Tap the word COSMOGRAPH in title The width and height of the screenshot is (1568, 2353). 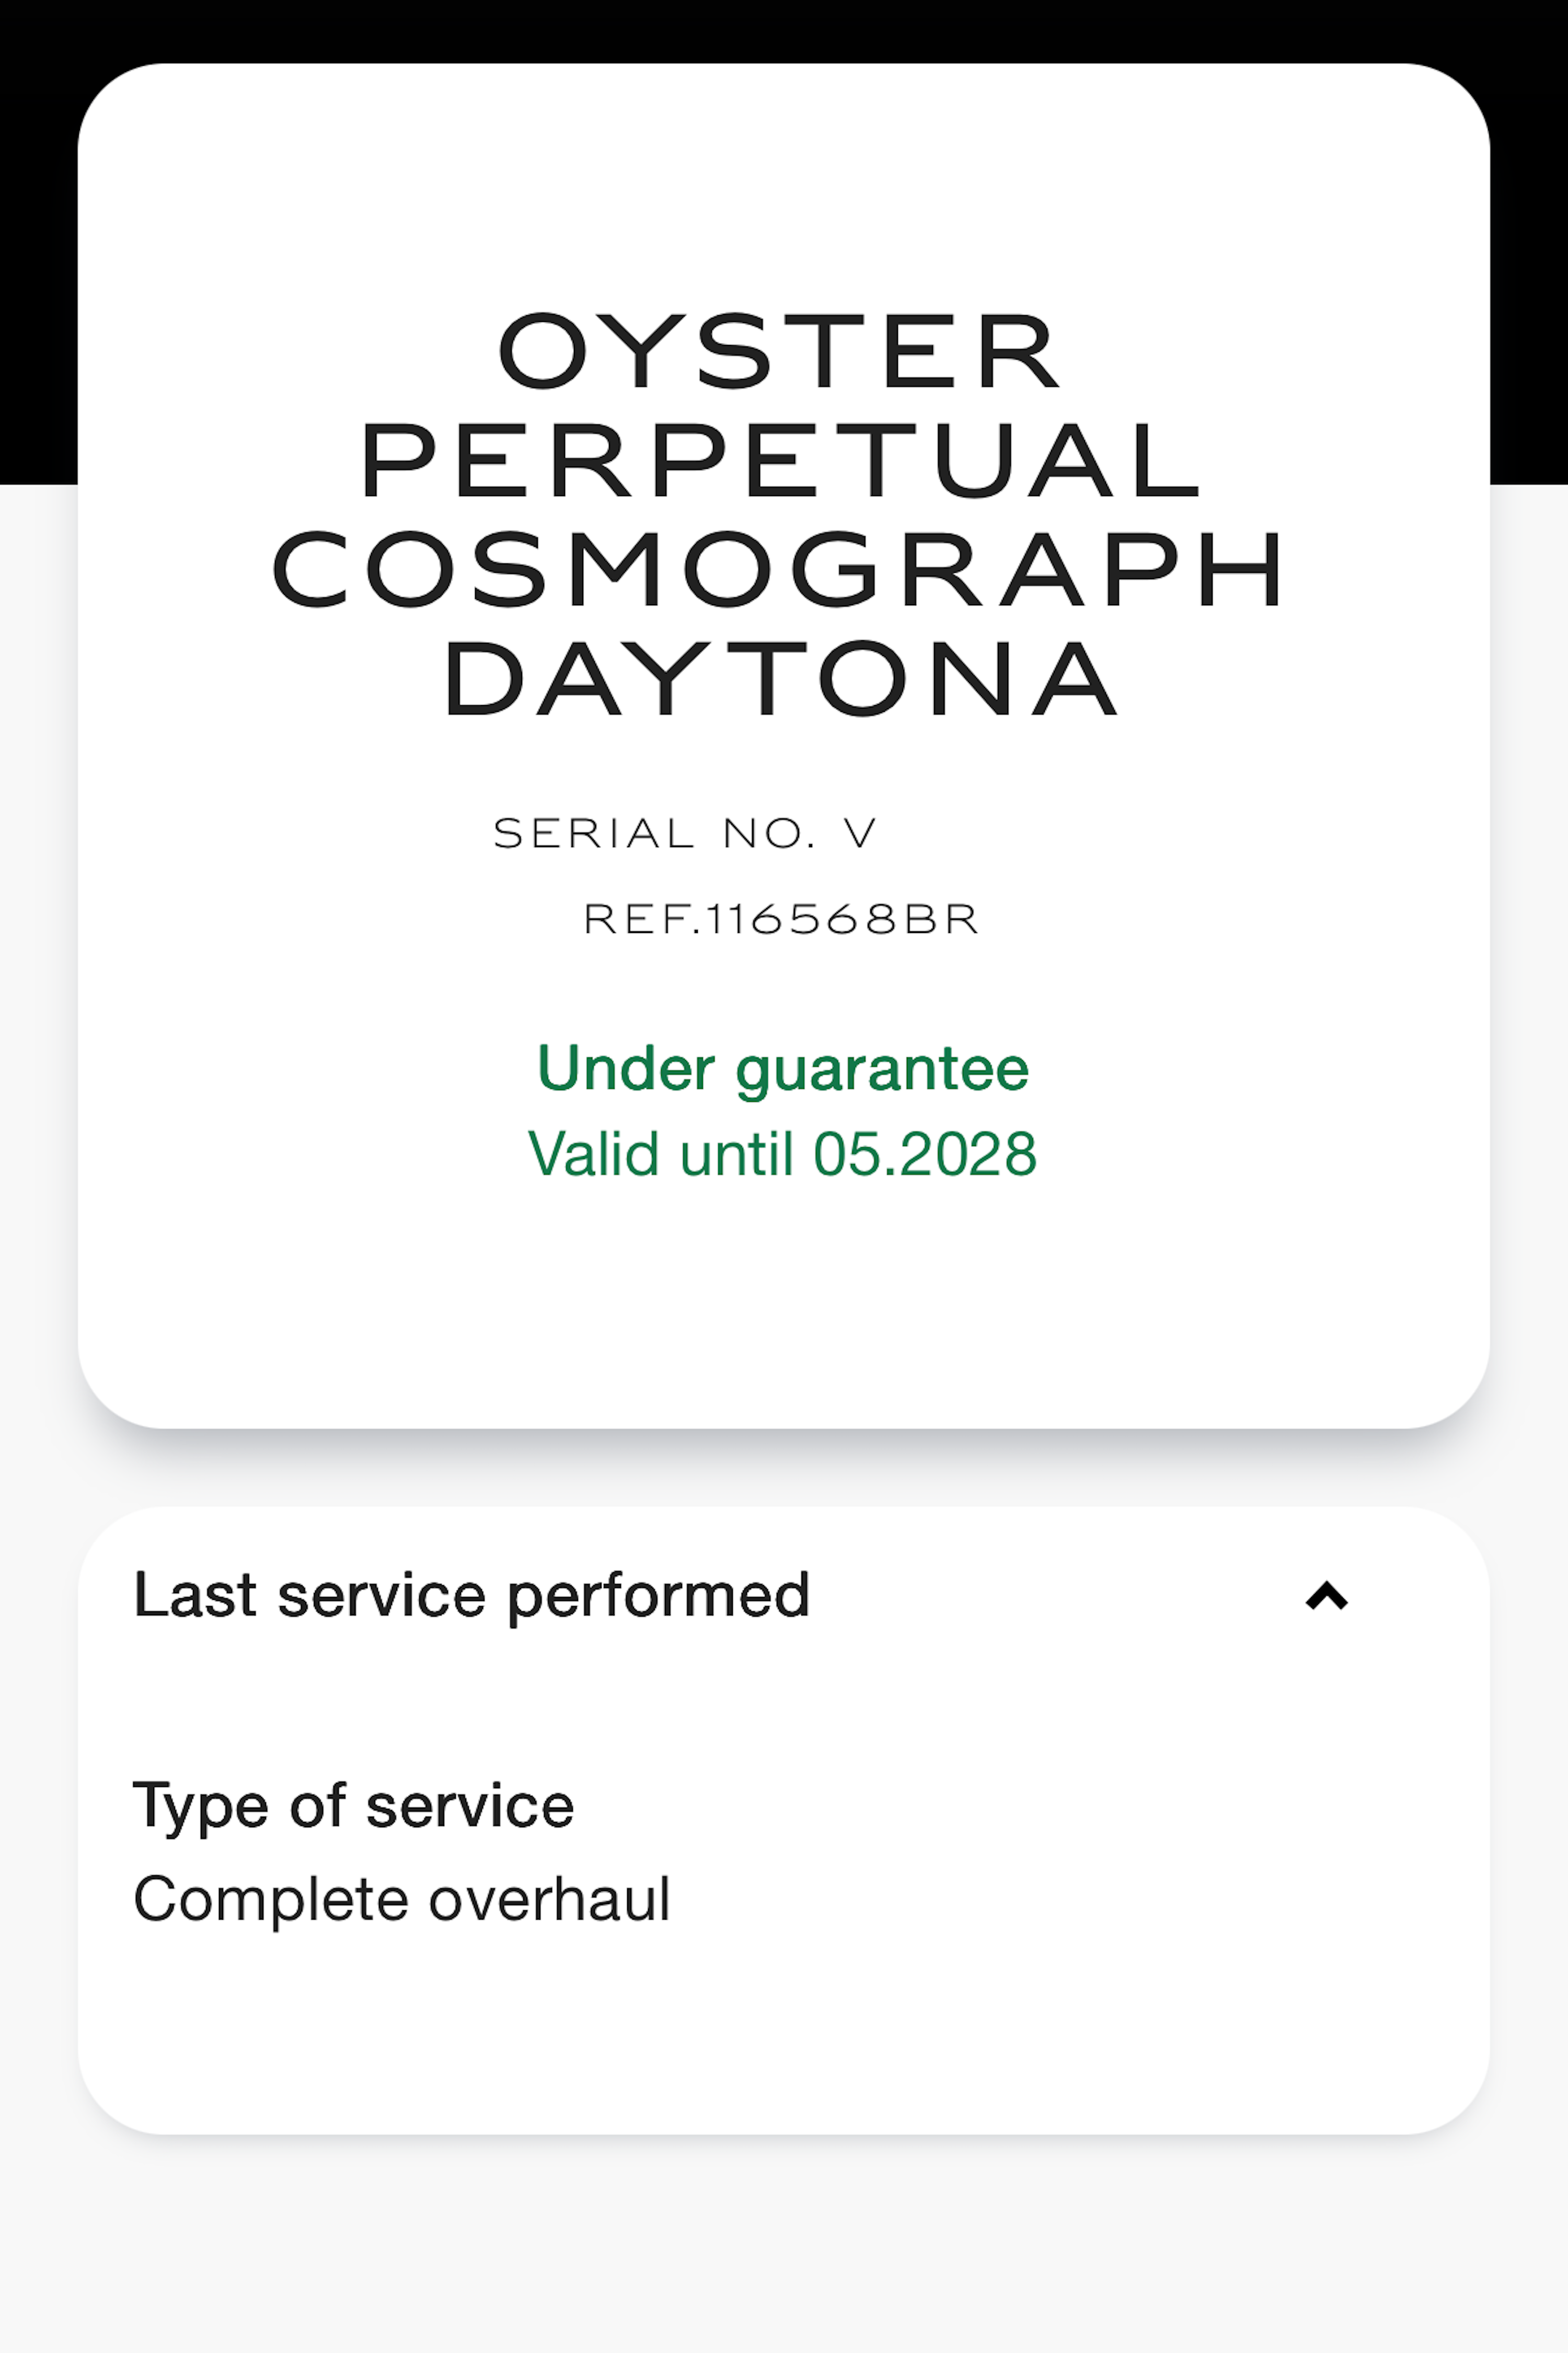pyautogui.click(x=779, y=569)
